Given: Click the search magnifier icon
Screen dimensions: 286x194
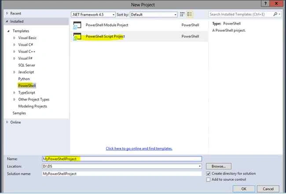Looking at the screenshot, I should [x=275, y=14].
